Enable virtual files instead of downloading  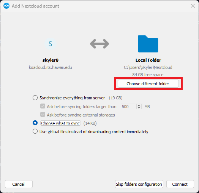(35, 131)
